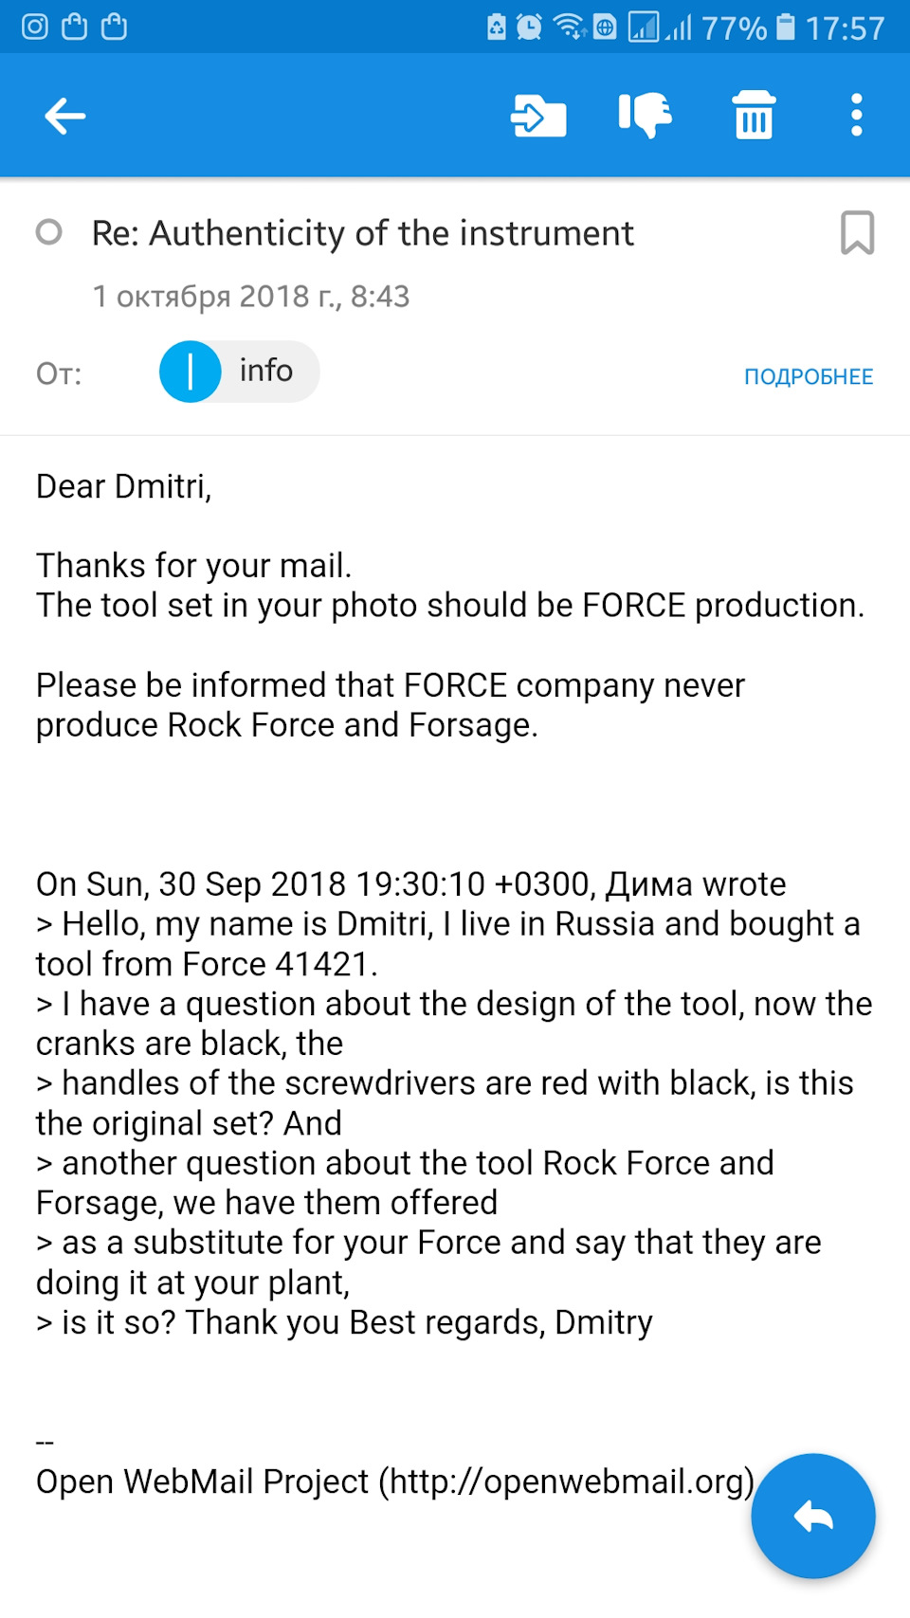Toggle the read/unread circle marker
Viewport: 910px width, 1618px height.
(x=48, y=232)
